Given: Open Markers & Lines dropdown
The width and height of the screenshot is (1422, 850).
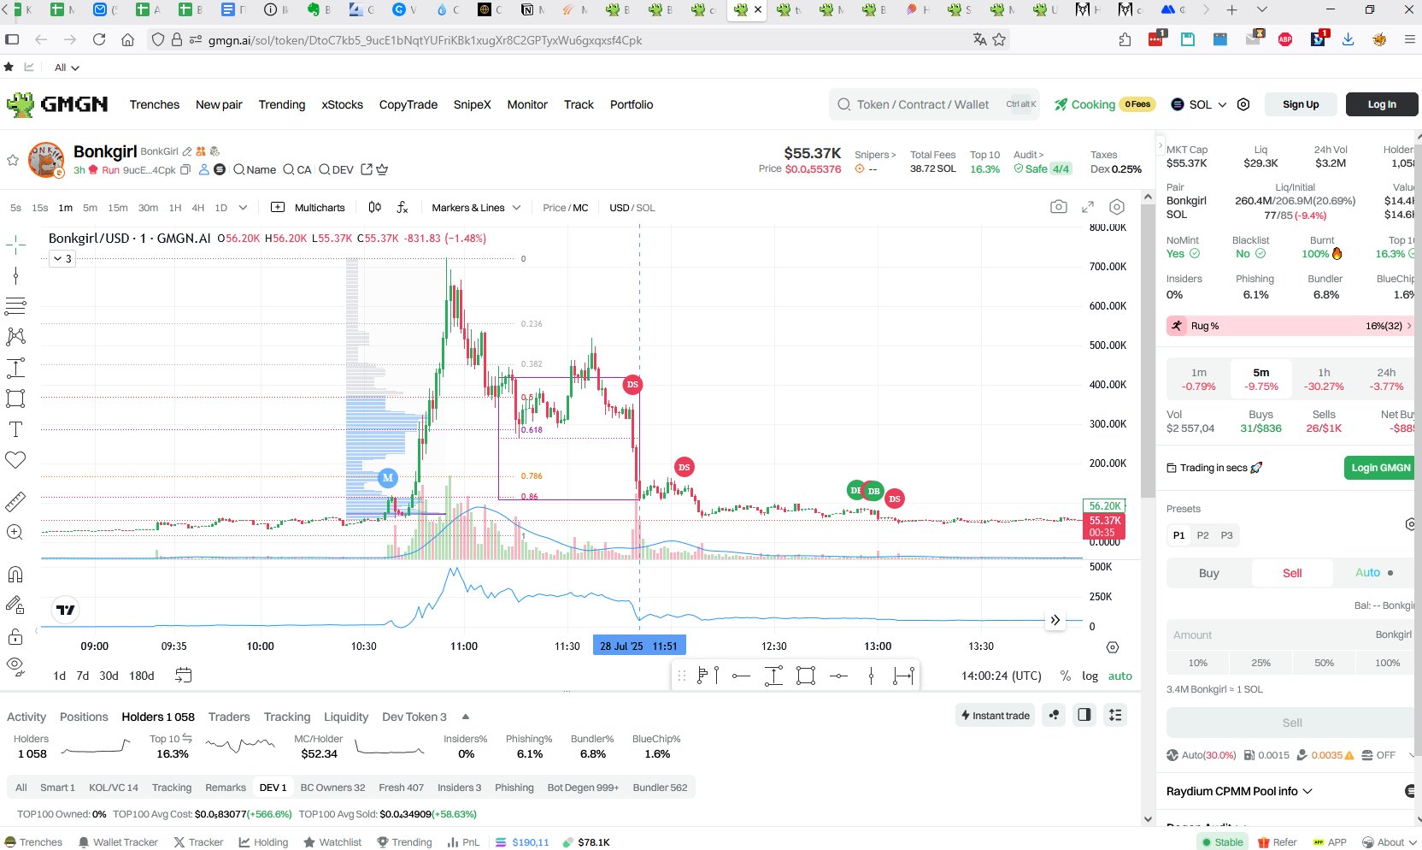Looking at the screenshot, I should pyautogui.click(x=476, y=208).
